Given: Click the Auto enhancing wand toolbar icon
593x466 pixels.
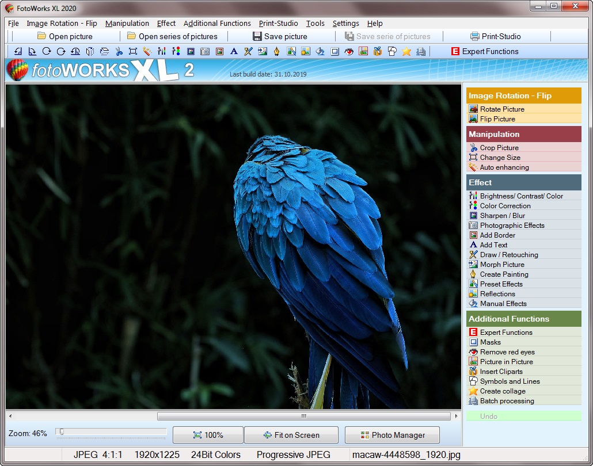Looking at the screenshot, I should click(x=147, y=51).
